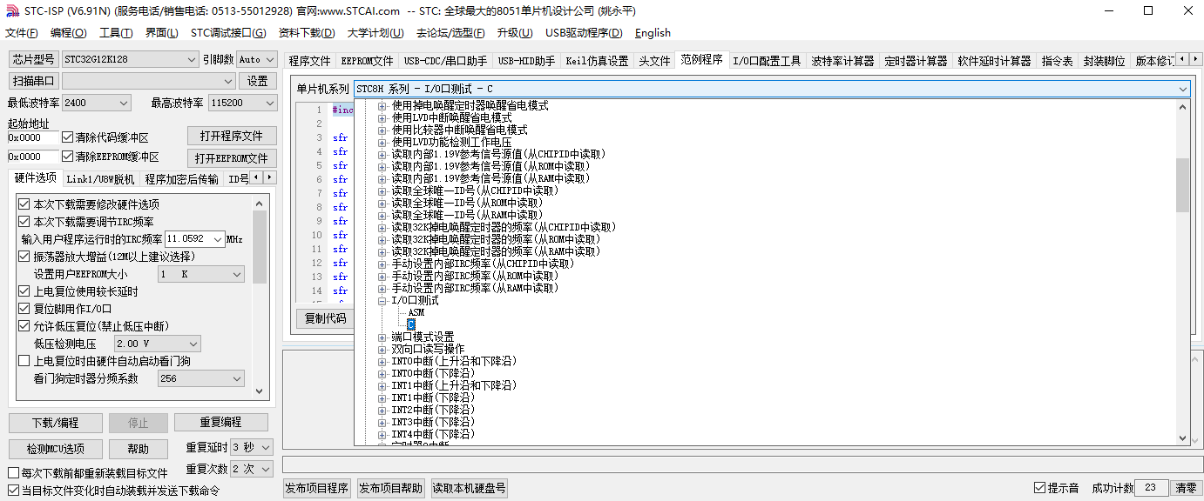Open the STC调试接口(G) menu
This screenshot has height=501, width=1204.
click(x=228, y=33)
